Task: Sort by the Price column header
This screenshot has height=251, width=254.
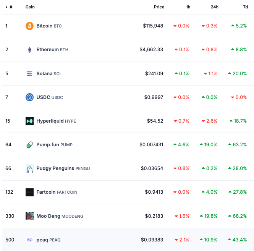Action: click(159, 7)
